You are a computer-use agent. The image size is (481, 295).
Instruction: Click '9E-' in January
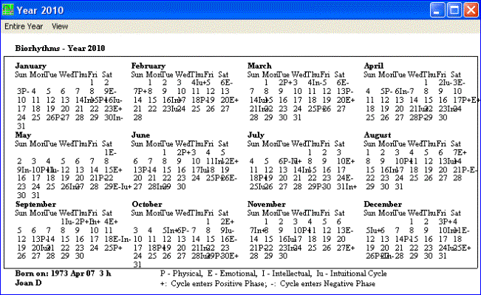tap(110, 91)
